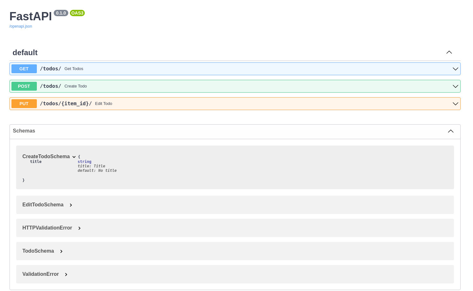The height and width of the screenshot is (291, 473).
Task: Collapse the CreateTodoSchema chevron
Action: coord(74,157)
